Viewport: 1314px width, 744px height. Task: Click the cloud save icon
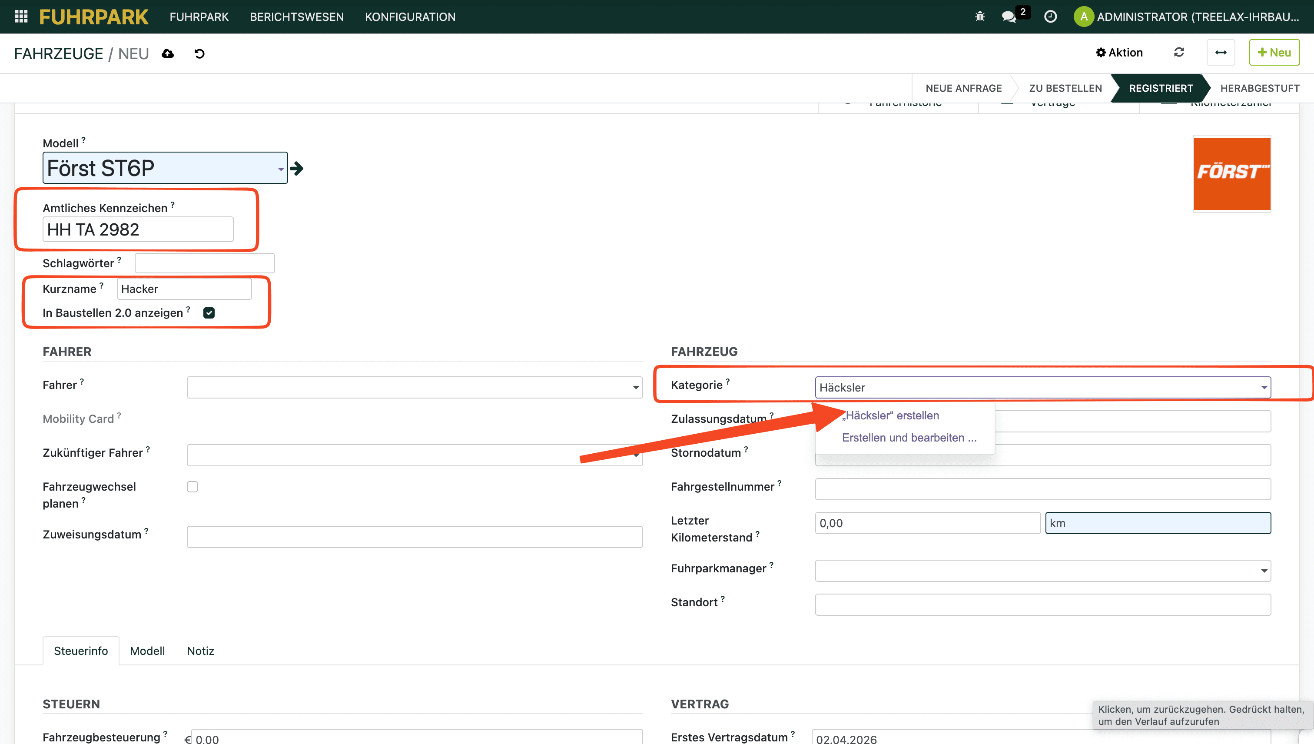coord(168,53)
